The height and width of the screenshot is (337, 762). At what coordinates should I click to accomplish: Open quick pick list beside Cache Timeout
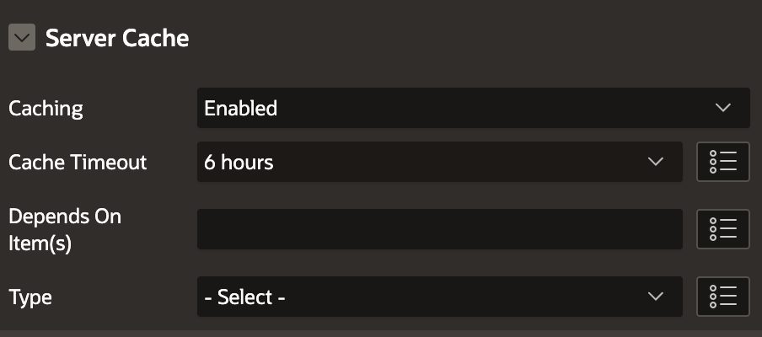tap(723, 162)
